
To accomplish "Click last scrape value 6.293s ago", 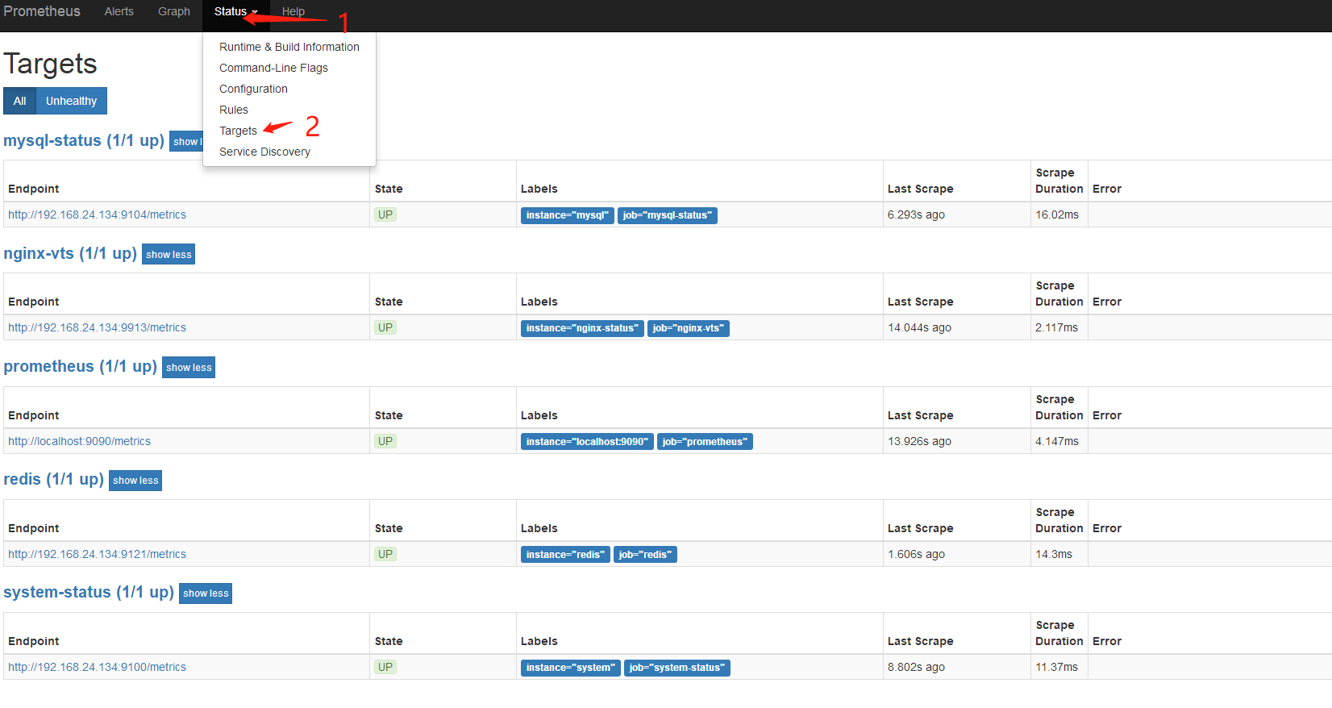I will pyautogui.click(x=916, y=214).
